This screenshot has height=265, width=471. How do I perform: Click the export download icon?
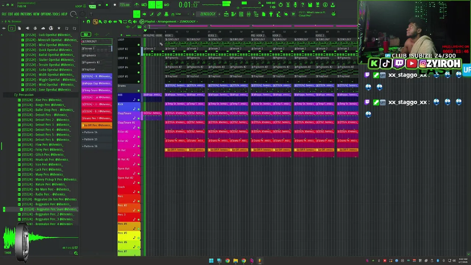[x=333, y=5]
